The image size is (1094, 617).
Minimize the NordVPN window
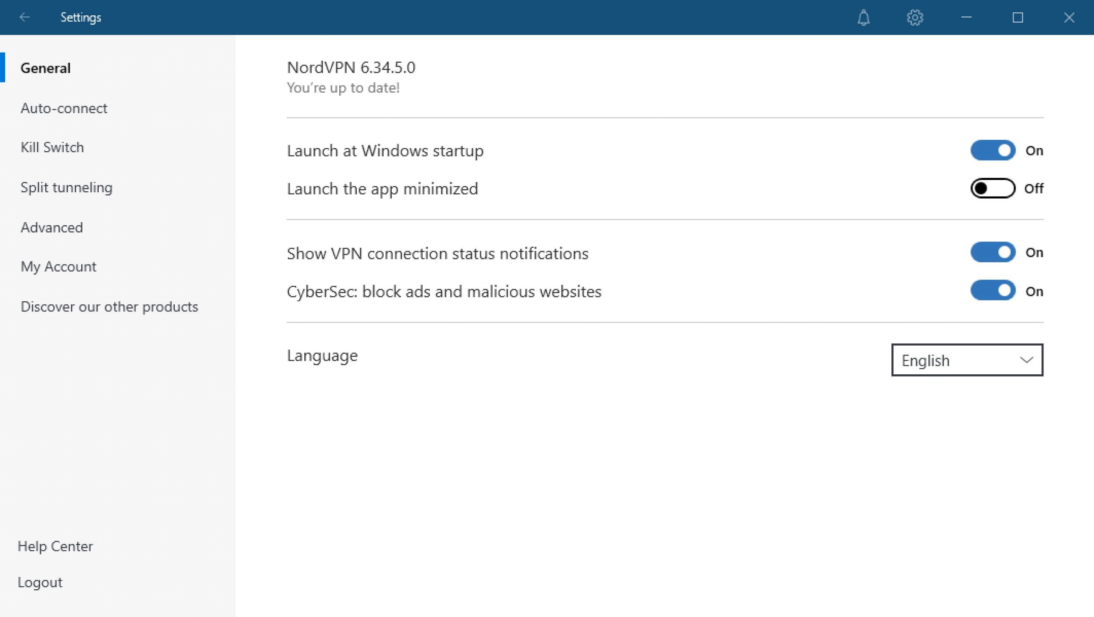coord(966,18)
